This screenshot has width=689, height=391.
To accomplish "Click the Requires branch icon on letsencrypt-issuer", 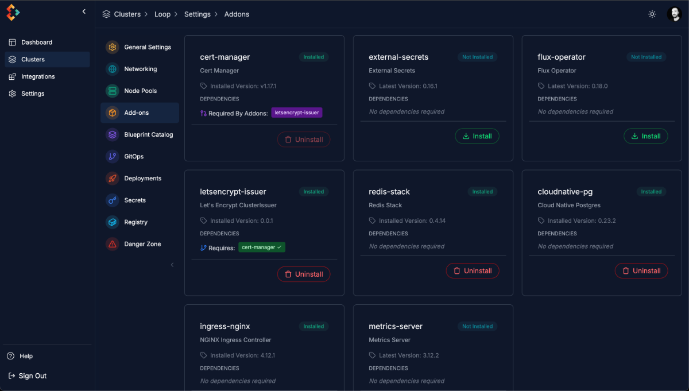I will [203, 248].
